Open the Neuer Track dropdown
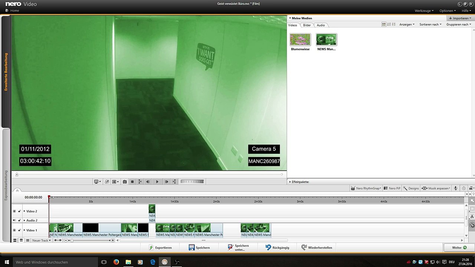The height and width of the screenshot is (267, 475). click(x=41, y=241)
